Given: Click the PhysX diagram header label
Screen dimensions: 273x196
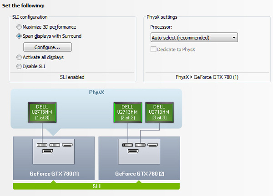Looking at the screenshot, I should [96, 92].
